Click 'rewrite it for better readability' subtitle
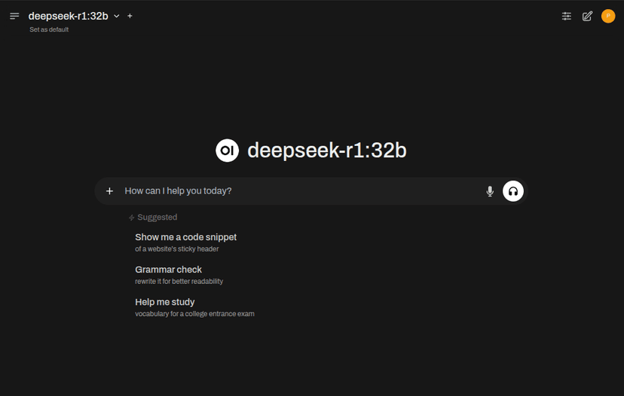Image resolution: width=624 pixels, height=396 pixels. tap(179, 282)
